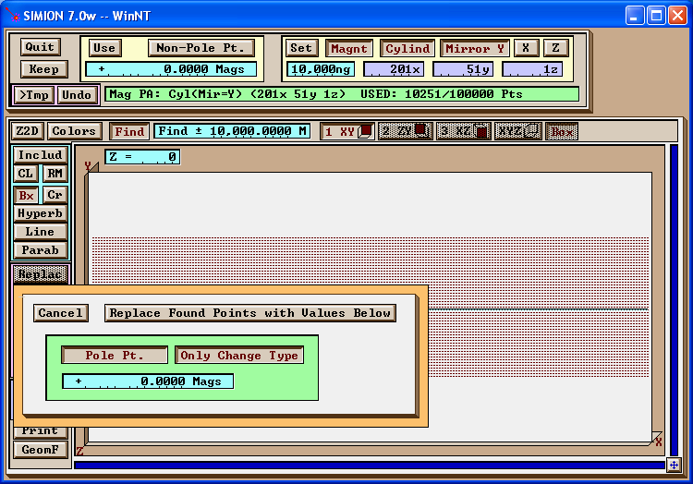693x484 pixels.
Task: Minimize the SIMION window
Action: coord(635,16)
